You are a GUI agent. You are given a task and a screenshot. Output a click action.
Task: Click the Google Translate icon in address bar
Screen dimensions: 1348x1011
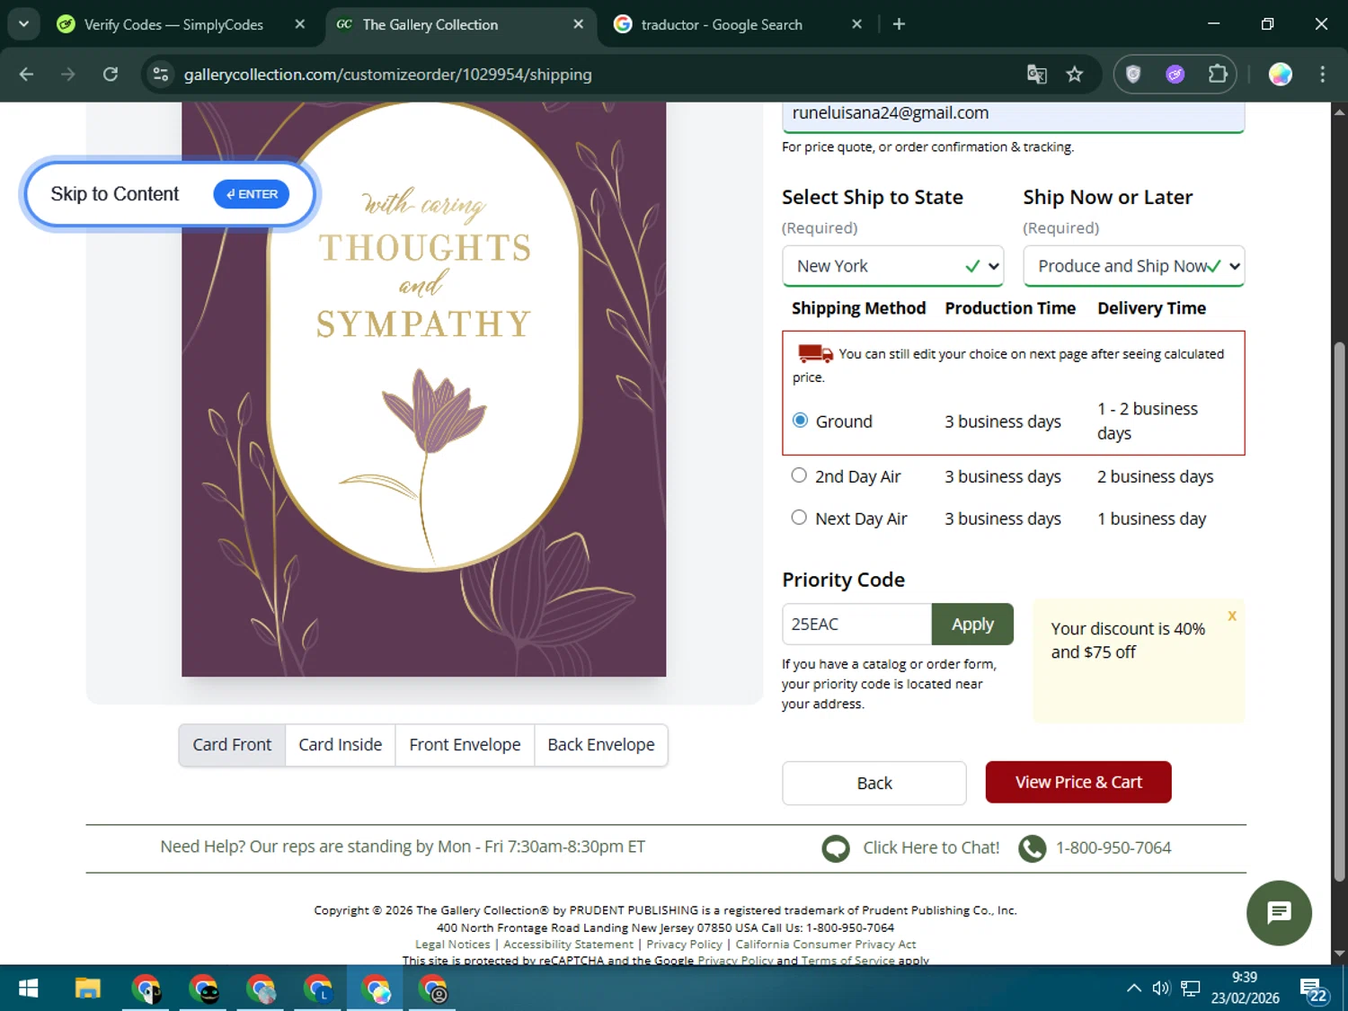pyautogui.click(x=1036, y=75)
